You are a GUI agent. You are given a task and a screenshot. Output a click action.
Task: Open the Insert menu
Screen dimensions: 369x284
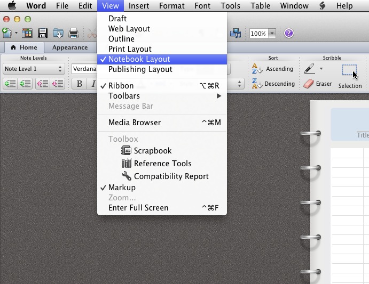(x=139, y=6)
